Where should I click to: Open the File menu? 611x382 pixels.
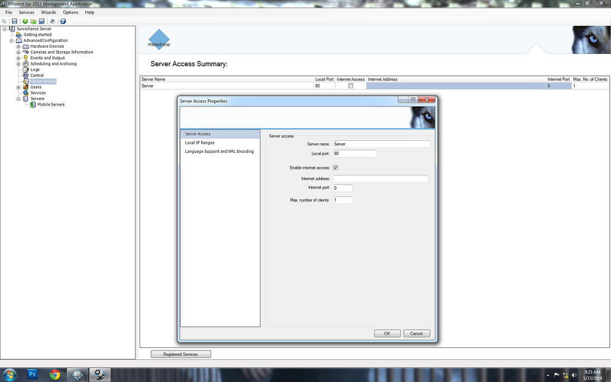[8, 13]
